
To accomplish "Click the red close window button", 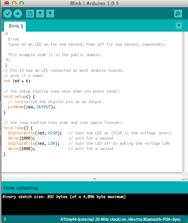I will tap(7, 3).
